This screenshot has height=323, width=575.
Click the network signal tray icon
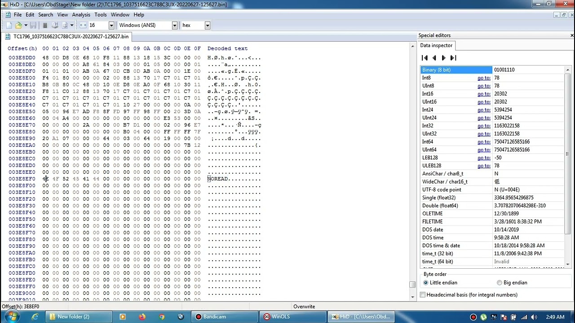[523, 317]
